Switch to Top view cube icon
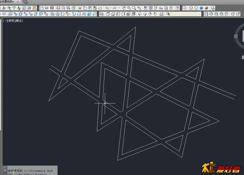The width and height of the screenshot is (244, 175). 108,14
